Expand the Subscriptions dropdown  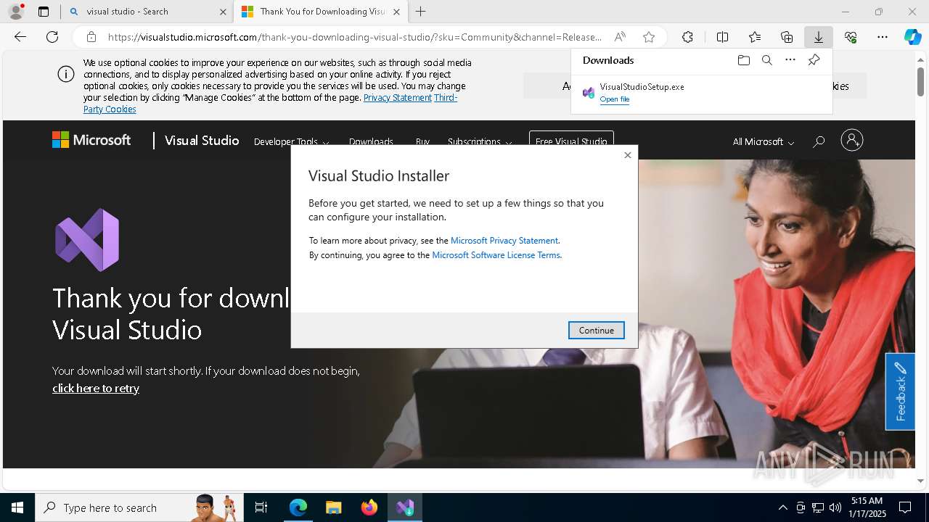click(x=480, y=142)
